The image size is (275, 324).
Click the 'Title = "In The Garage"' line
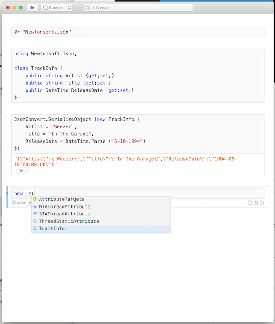(x=59, y=134)
